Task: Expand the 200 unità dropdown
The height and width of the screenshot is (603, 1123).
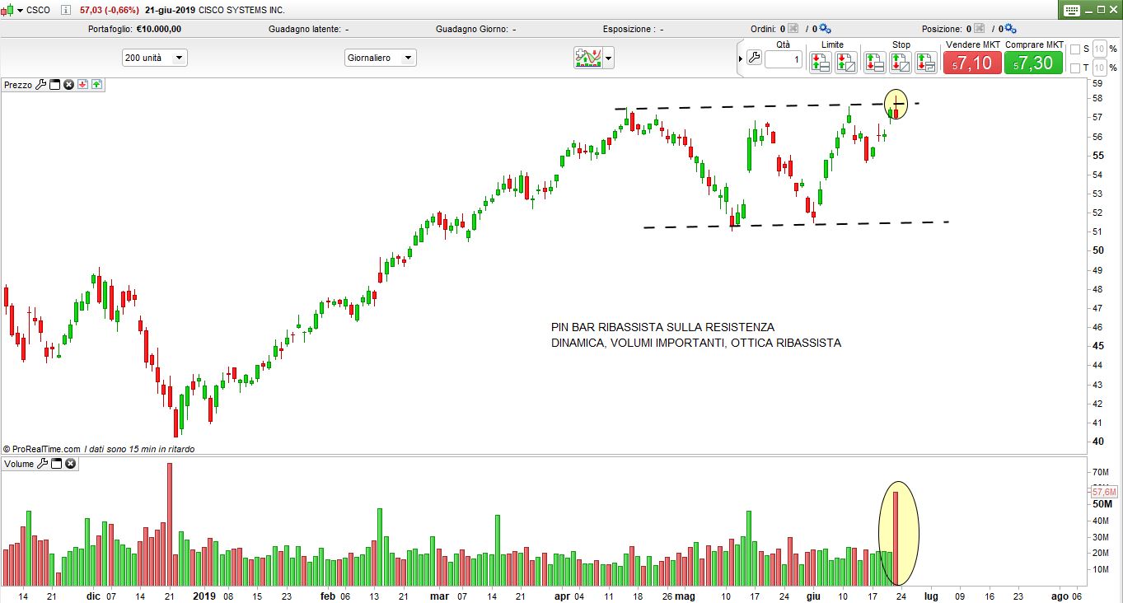Action: [x=179, y=58]
